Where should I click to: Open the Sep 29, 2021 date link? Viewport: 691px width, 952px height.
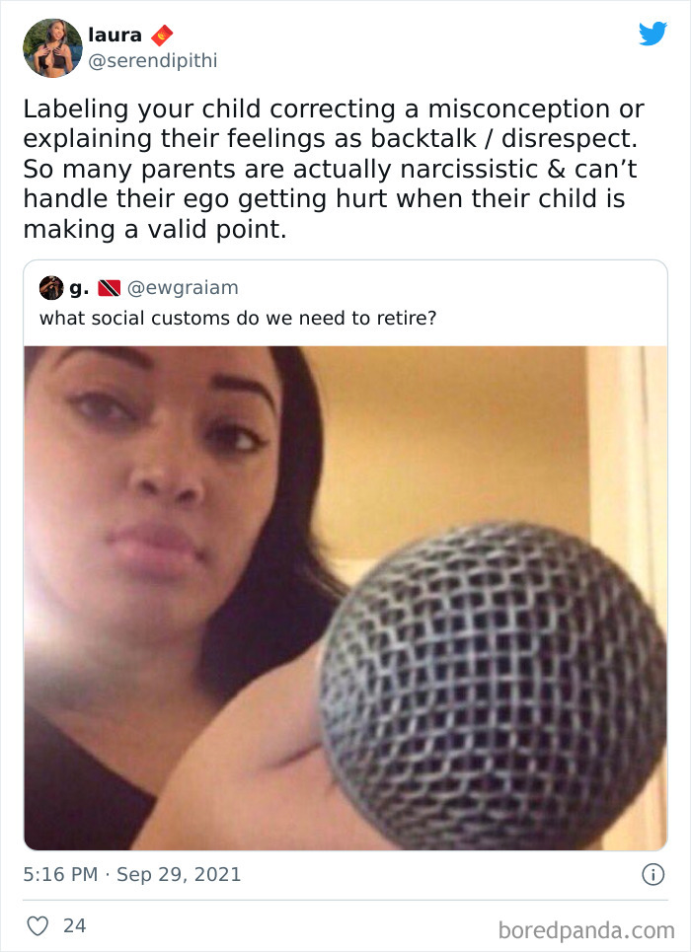pos(179,874)
